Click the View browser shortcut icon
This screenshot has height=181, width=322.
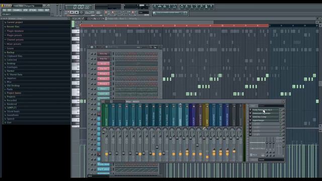(x=170, y=7)
